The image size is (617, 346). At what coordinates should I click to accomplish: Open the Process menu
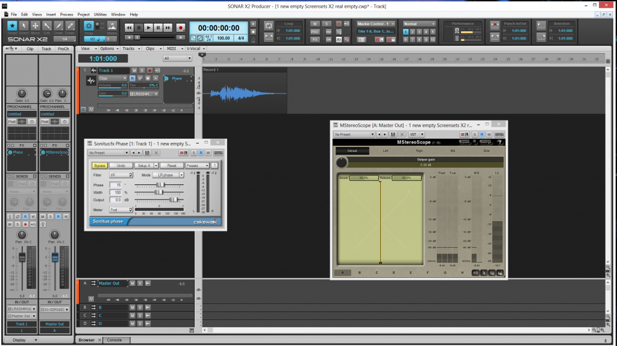point(66,14)
